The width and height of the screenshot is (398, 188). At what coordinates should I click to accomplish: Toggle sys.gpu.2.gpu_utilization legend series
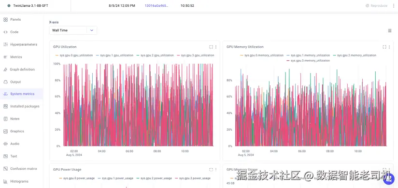(155, 55)
